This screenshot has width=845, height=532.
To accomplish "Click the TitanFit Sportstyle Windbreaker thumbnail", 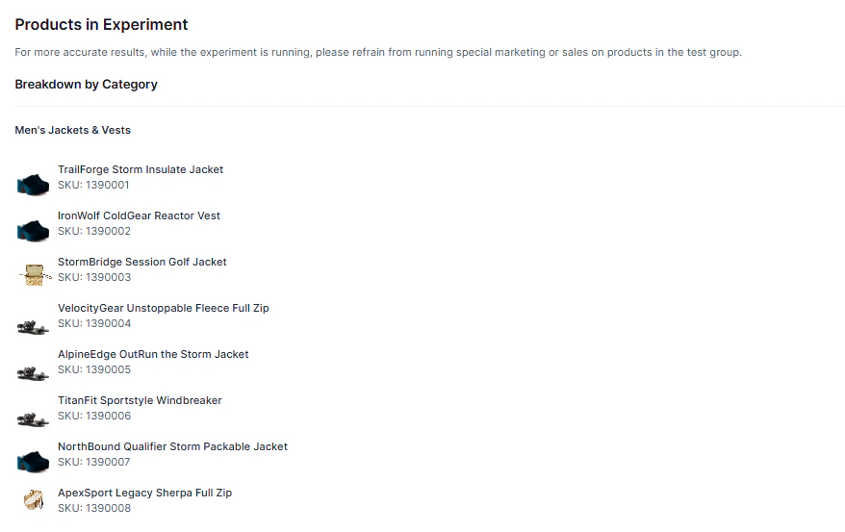I will (34, 420).
